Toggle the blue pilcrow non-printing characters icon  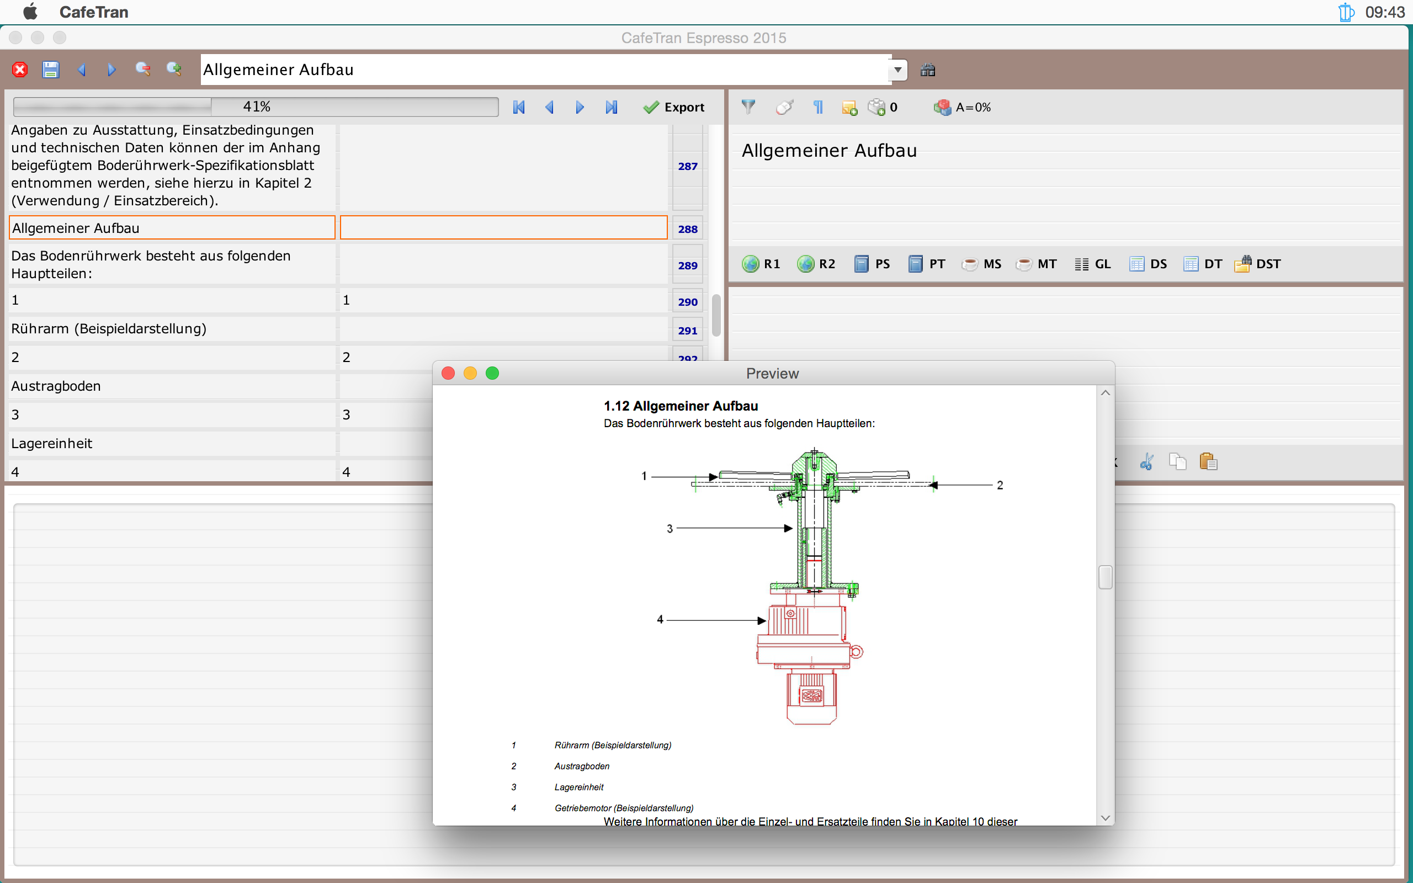(x=818, y=107)
